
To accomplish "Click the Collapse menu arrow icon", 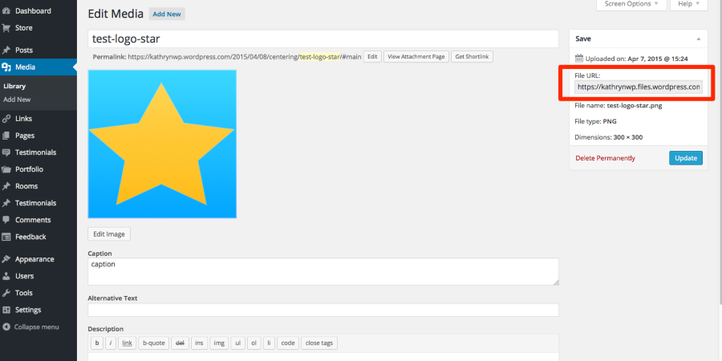I will tap(6, 327).
